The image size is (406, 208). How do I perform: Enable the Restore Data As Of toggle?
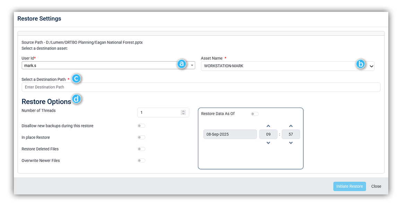(254, 114)
